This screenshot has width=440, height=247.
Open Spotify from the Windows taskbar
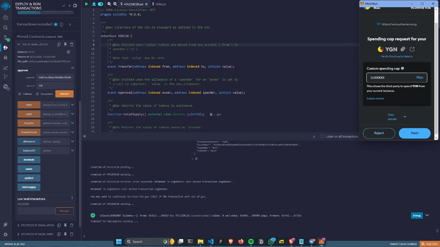[251, 242]
